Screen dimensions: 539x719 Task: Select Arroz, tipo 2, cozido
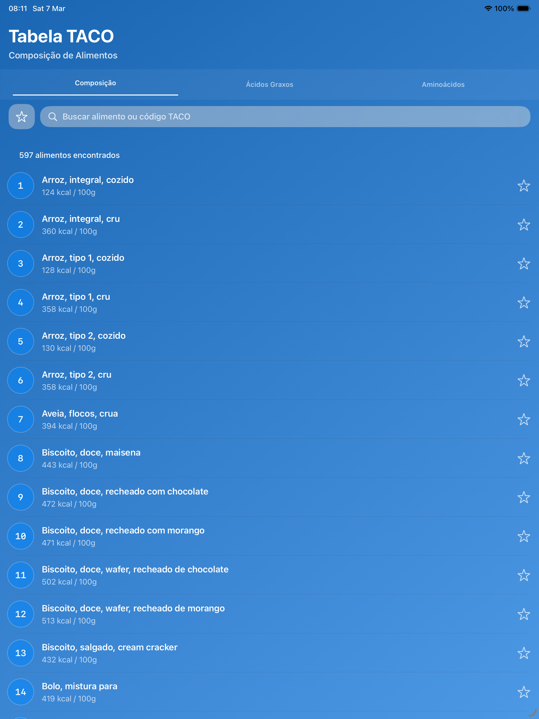[269, 341]
